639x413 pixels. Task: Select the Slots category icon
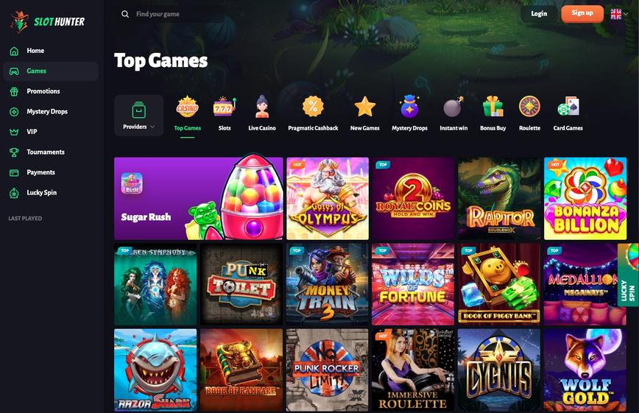(225, 107)
